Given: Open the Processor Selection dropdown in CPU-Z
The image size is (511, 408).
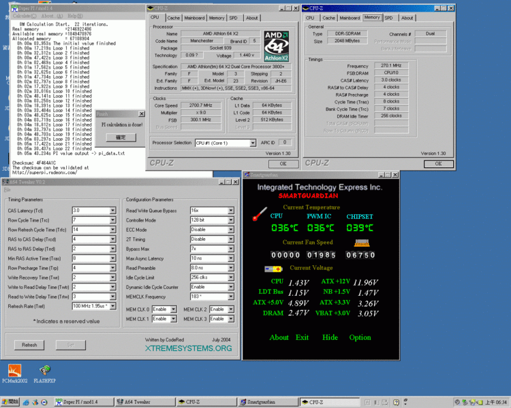Looking at the screenshot, I should [x=253, y=143].
